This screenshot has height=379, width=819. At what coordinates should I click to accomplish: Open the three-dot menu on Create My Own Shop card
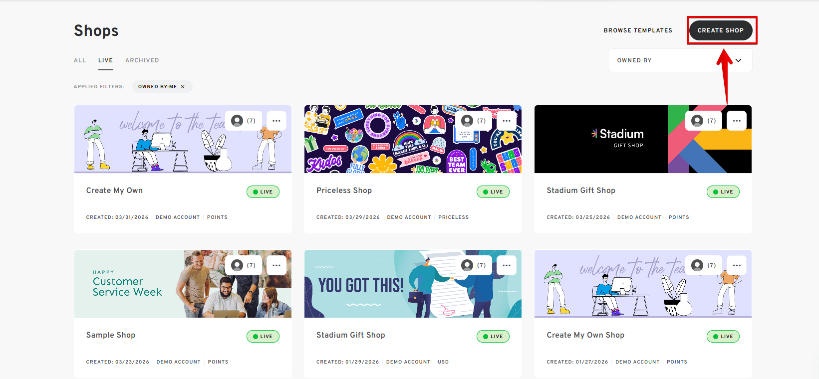736,265
